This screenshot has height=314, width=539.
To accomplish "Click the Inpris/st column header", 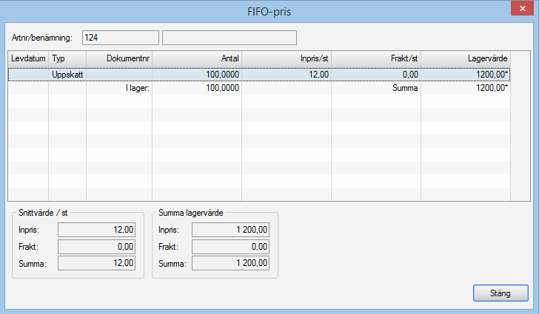I will click(287, 57).
